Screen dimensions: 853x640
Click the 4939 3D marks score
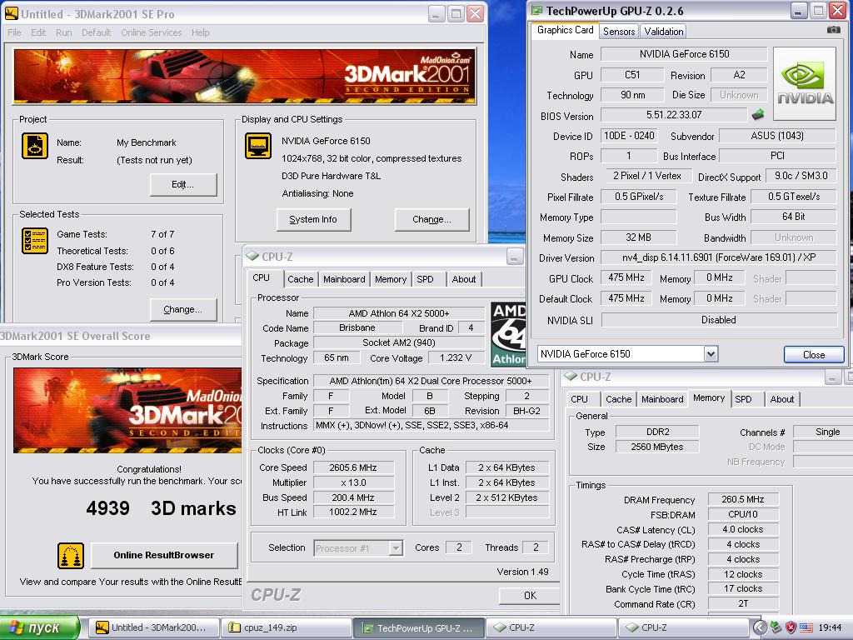[161, 508]
